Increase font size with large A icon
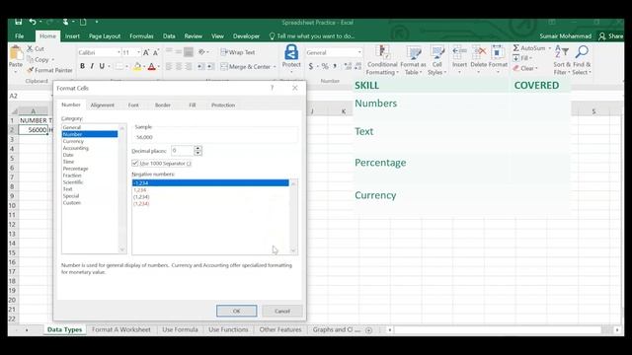632x355 pixels. coord(146,52)
